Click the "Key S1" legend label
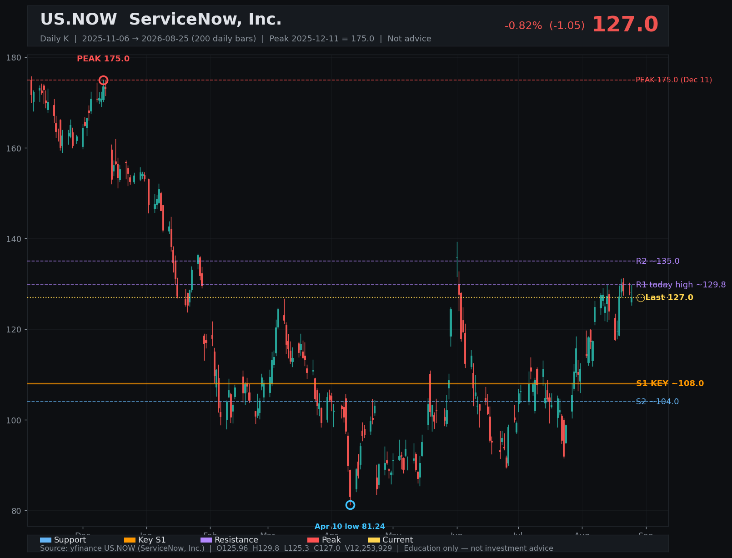 coord(152,540)
